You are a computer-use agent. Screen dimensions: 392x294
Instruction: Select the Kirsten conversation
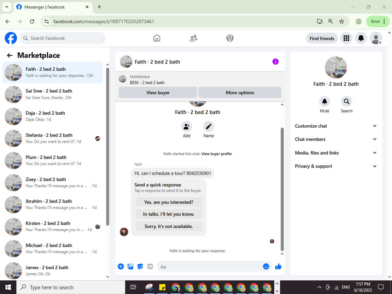[52, 227]
